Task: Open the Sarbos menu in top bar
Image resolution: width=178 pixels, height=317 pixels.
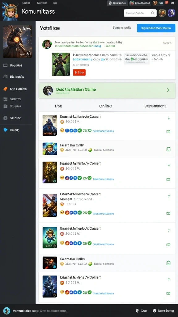Action: [42, 3]
